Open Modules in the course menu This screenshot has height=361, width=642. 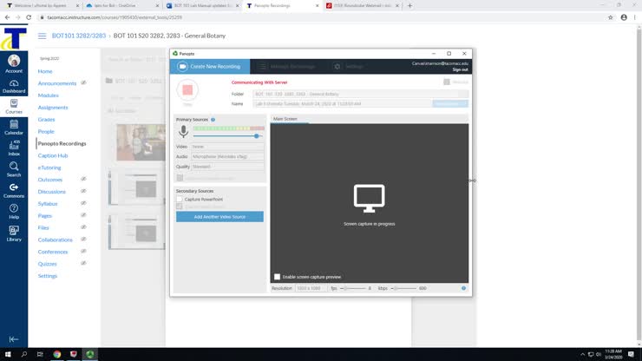coord(49,95)
